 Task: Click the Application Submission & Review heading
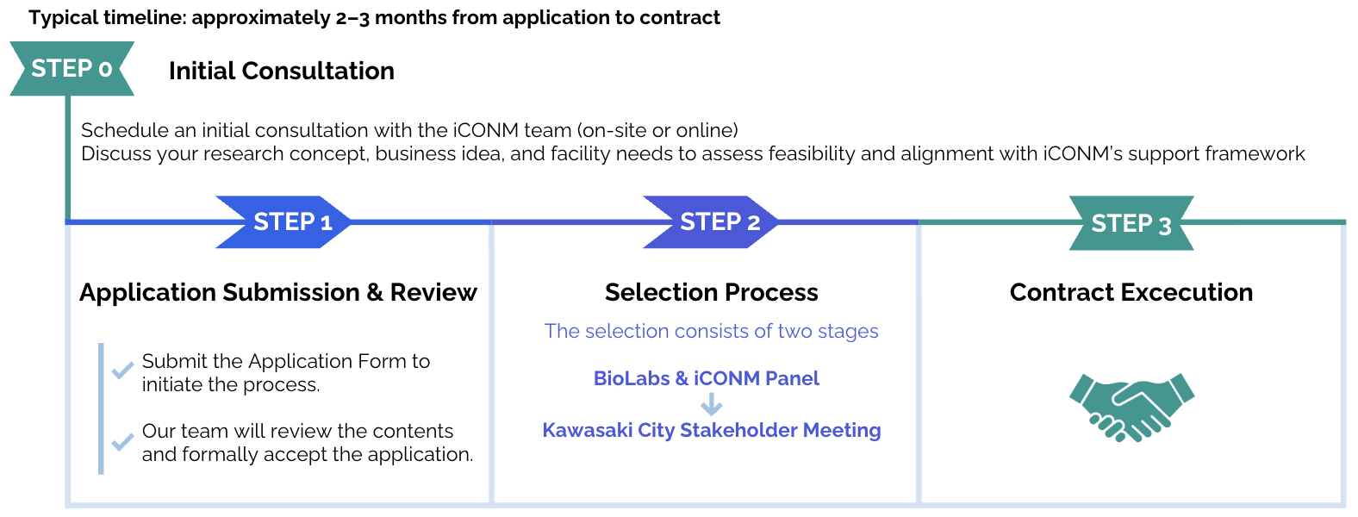click(277, 292)
